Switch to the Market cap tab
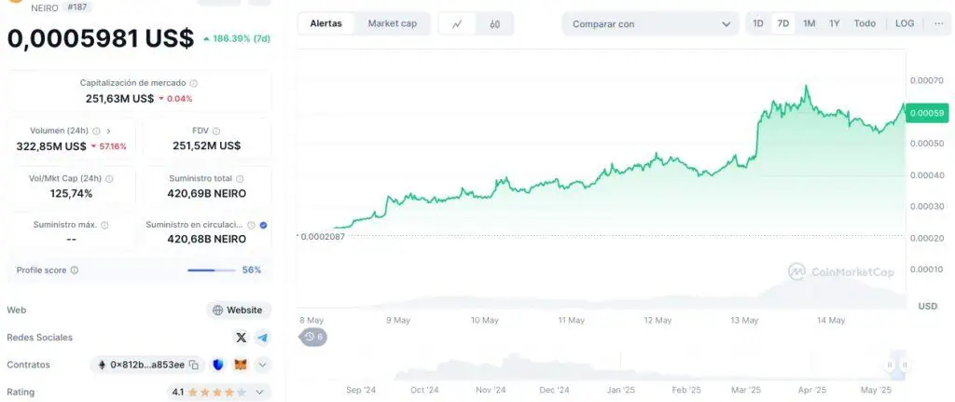This screenshot has width=955, height=402. tap(393, 23)
